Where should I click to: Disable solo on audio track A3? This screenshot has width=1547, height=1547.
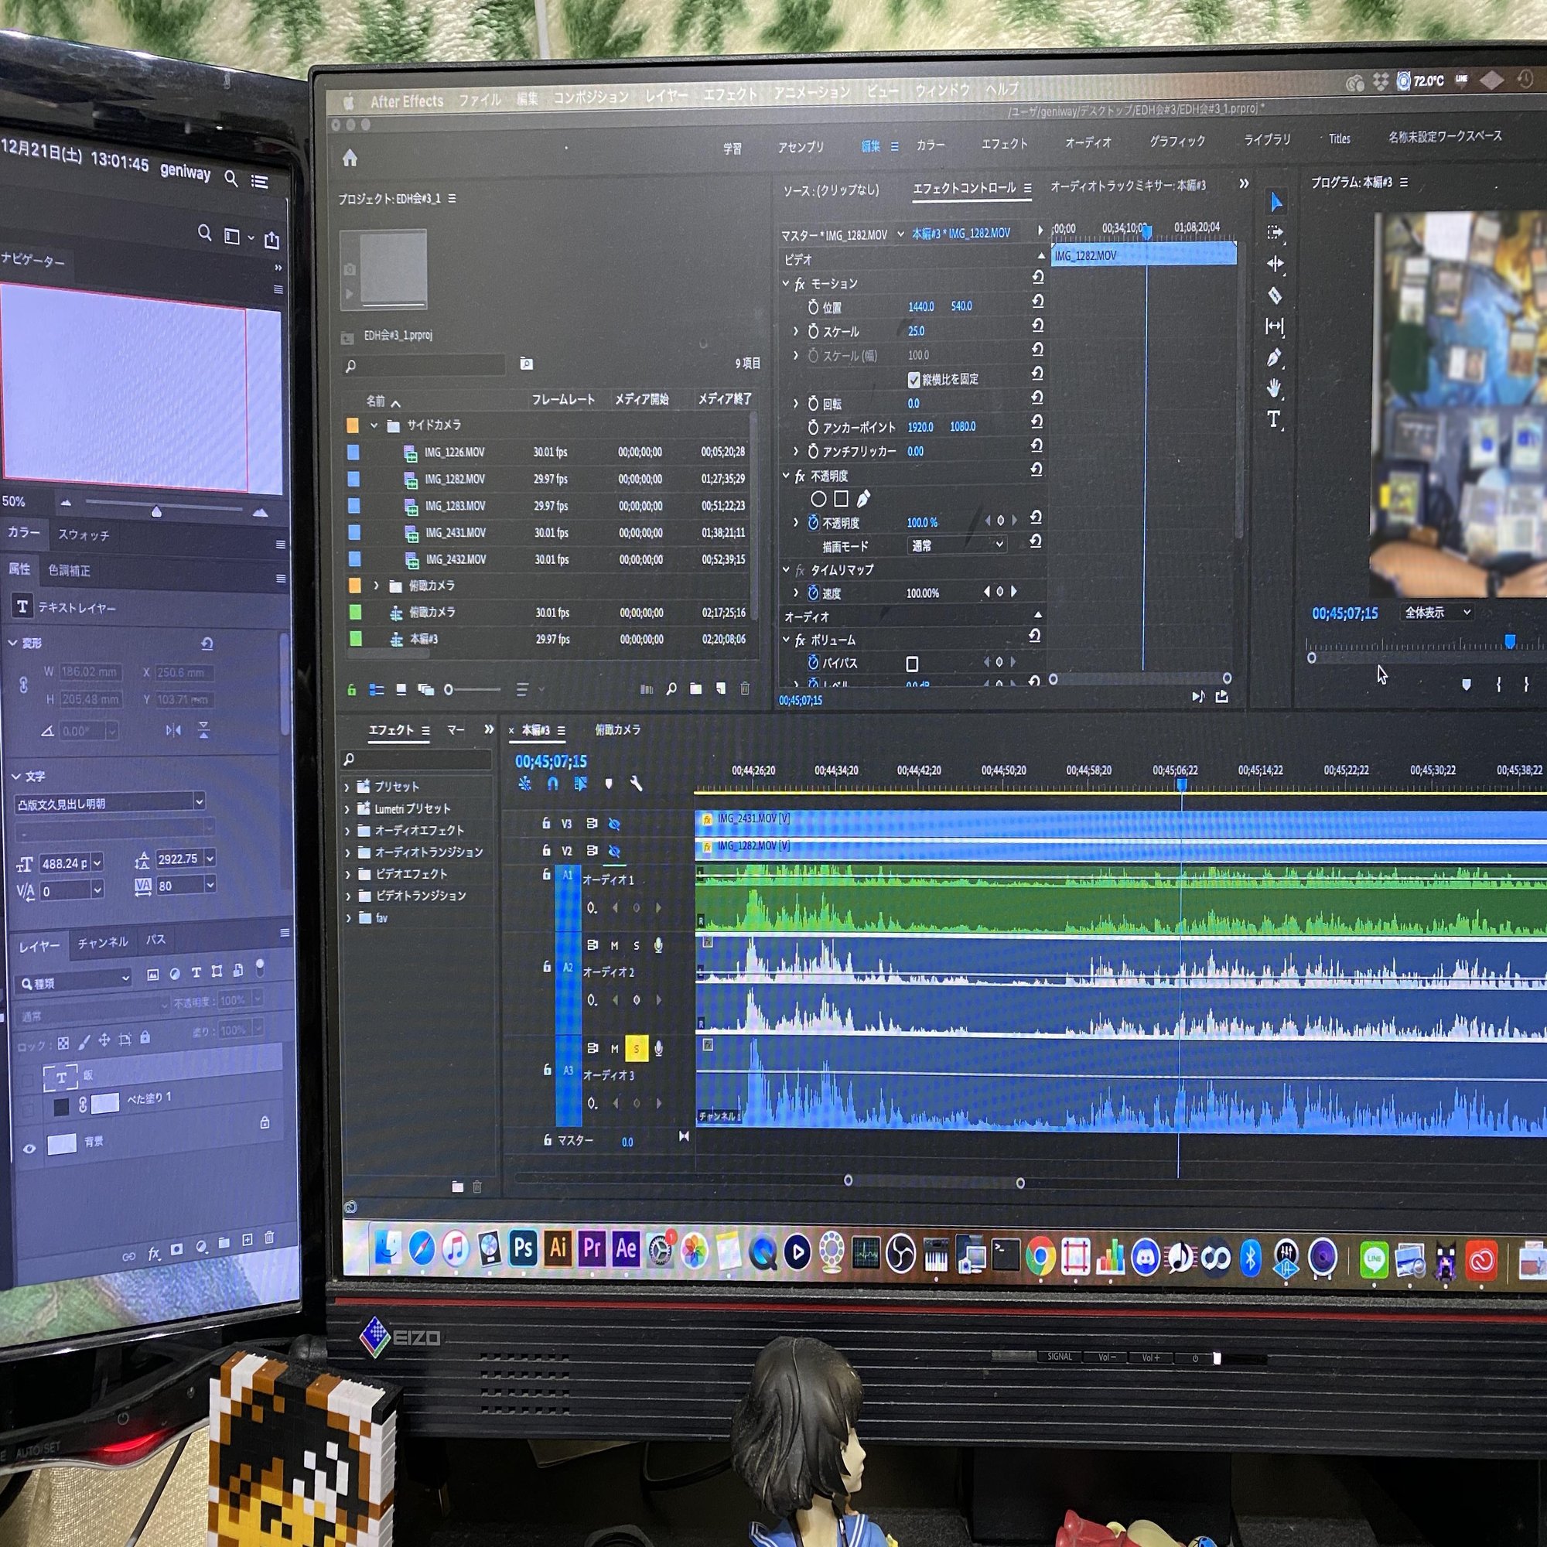(x=637, y=1048)
